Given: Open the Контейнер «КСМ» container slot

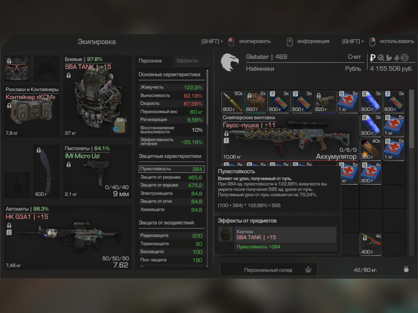Looking at the screenshot, I should click(32, 111).
